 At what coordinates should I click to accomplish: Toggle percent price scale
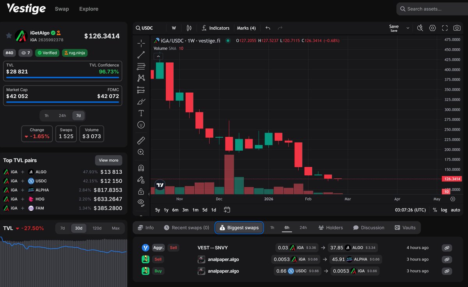point(435,210)
